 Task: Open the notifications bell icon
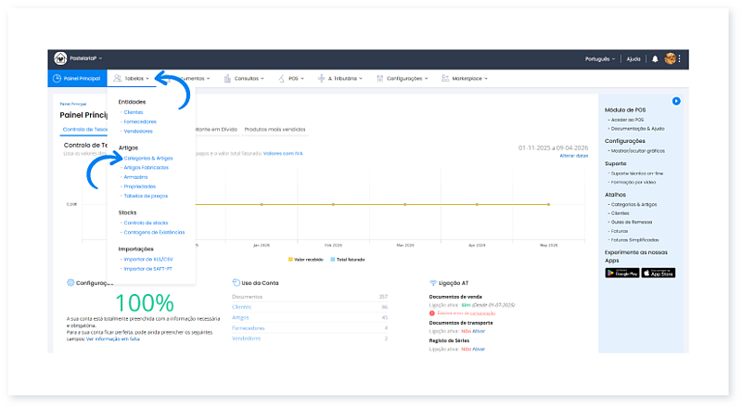655,58
